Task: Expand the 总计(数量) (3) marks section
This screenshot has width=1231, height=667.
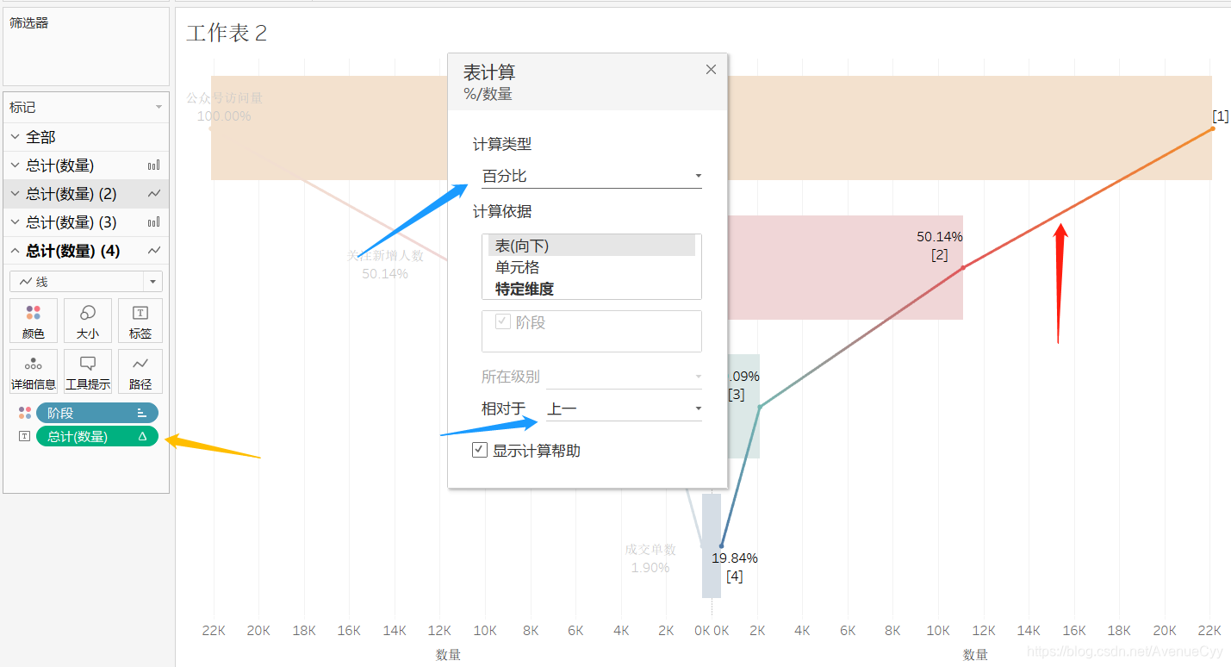Action: [x=15, y=222]
